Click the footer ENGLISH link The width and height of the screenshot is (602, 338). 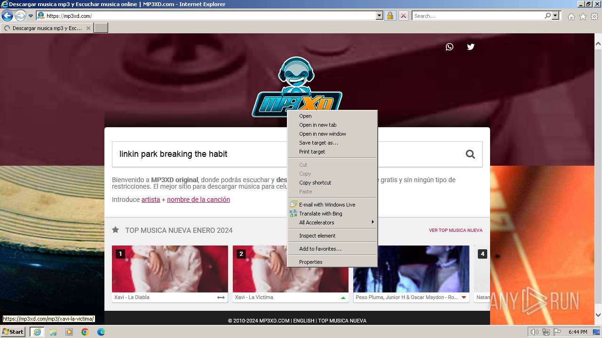[x=304, y=321]
